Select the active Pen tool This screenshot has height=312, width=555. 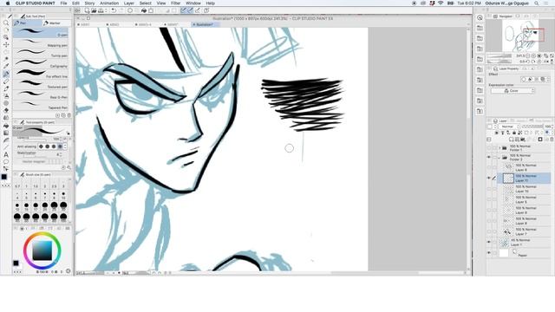(6, 74)
